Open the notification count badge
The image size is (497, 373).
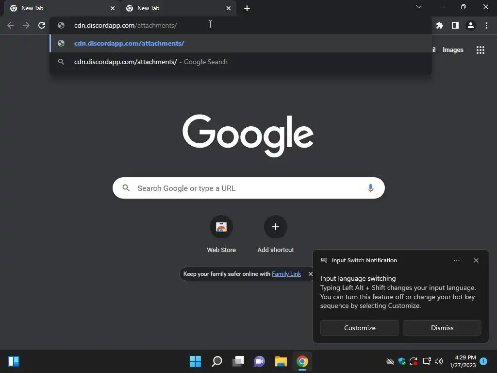tap(483, 361)
